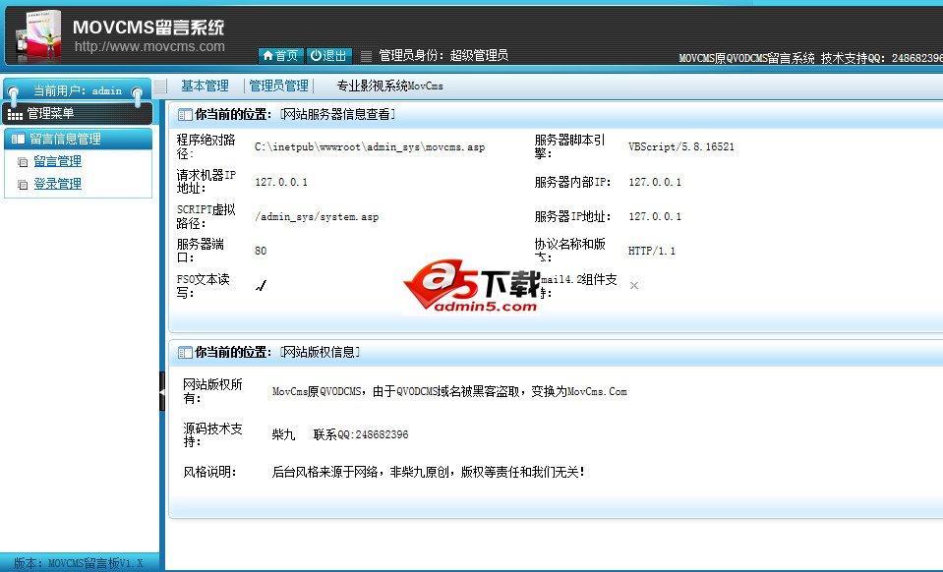Click the 留言信息管理 panel icon
The width and height of the screenshot is (943, 572).
coord(18,139)
